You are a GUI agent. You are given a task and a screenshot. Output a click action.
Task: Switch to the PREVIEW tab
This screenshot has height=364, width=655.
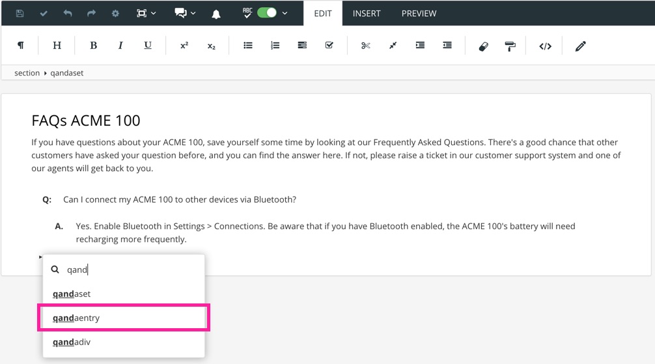tap(419, 13)
